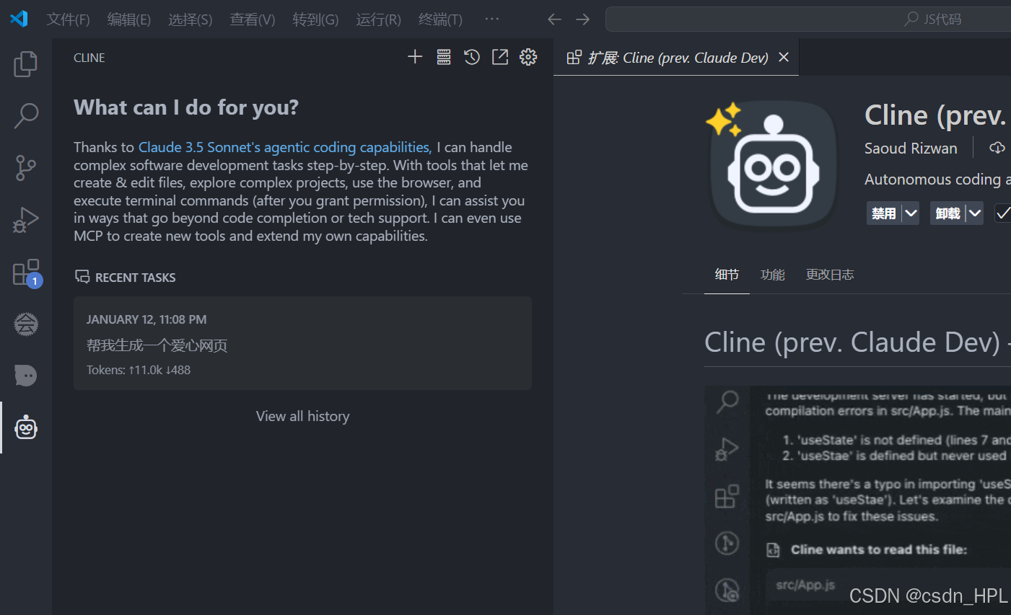
Task: Click the README demo screenshot image
Action: click(x=858, y=500)
